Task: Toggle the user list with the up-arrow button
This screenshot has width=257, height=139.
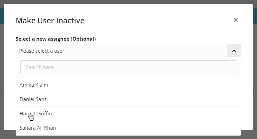Action: coord(234,51)
